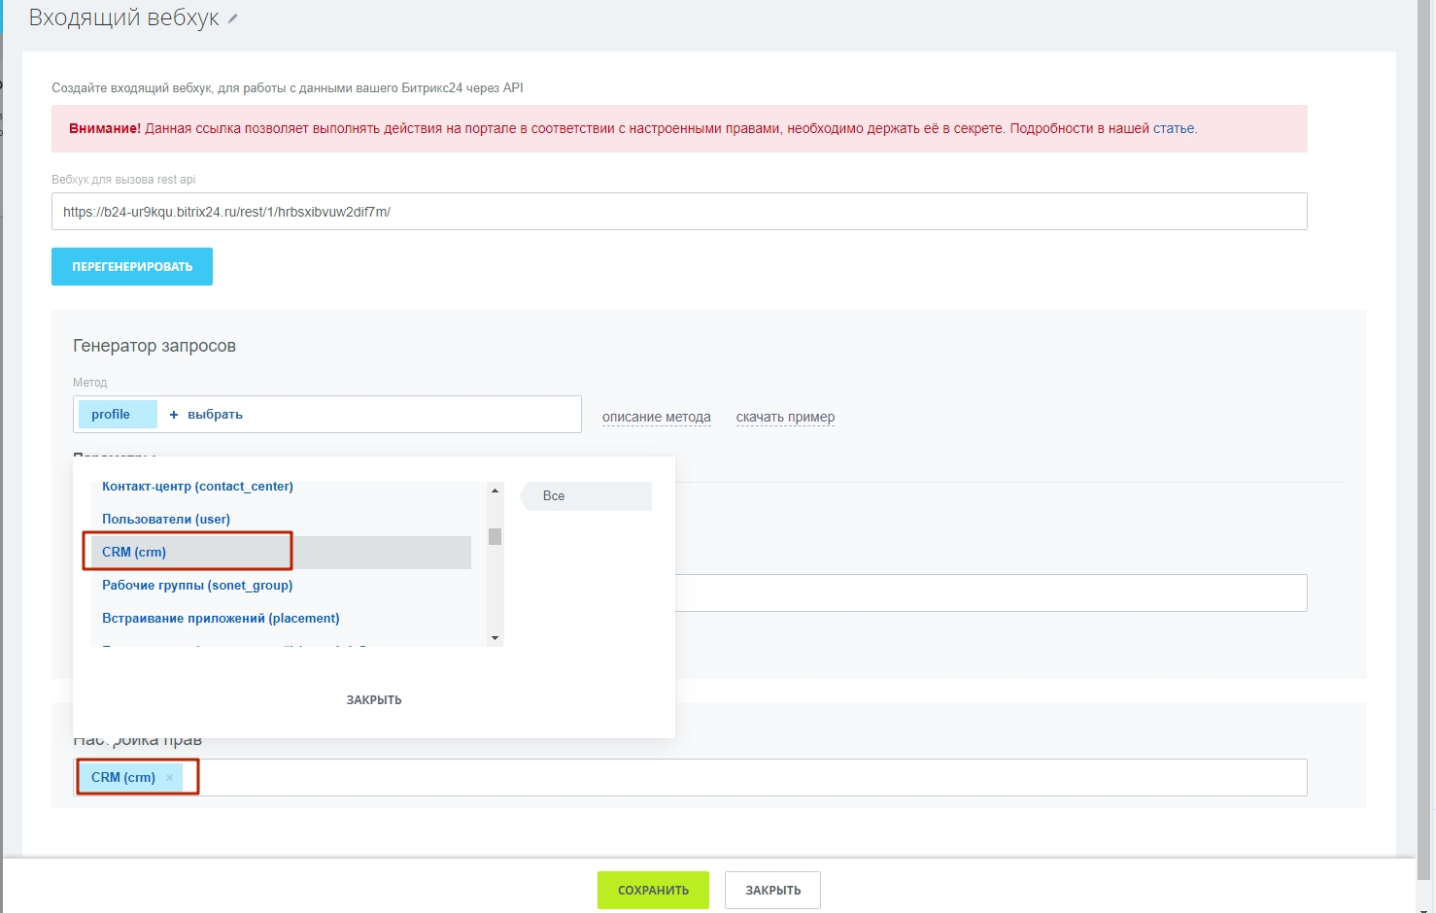
Task: Open «скачать пример» link
Action: point(785,417)
